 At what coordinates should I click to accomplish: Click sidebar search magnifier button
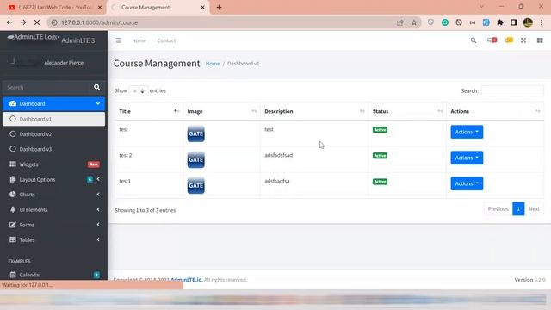(96, 87)
